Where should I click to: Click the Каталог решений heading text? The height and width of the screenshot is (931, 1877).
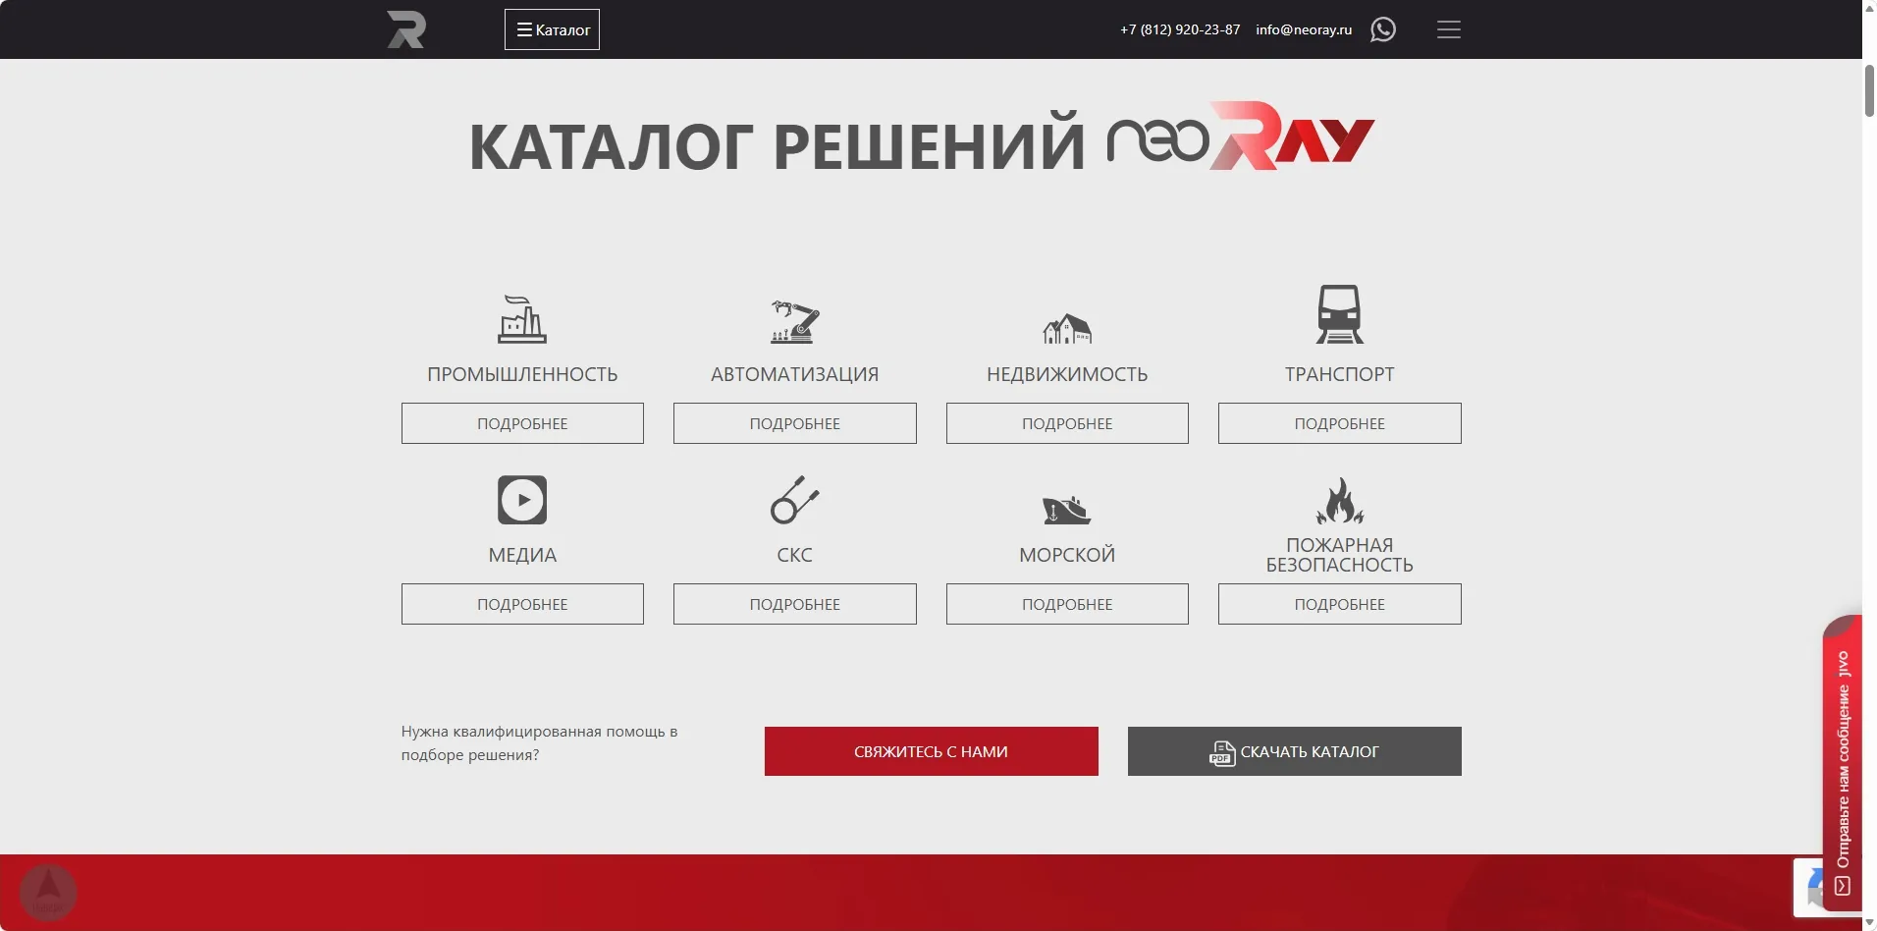[778, 145]
